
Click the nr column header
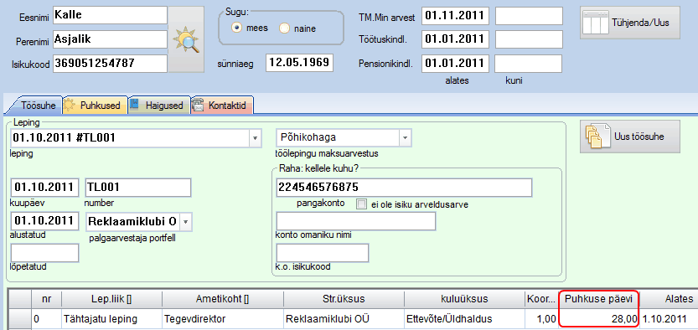[x=46, y=300]
